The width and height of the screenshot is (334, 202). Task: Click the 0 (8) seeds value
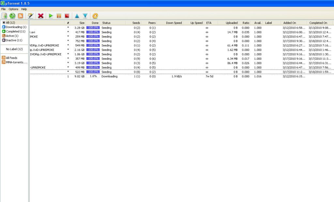tap(137, 72)
